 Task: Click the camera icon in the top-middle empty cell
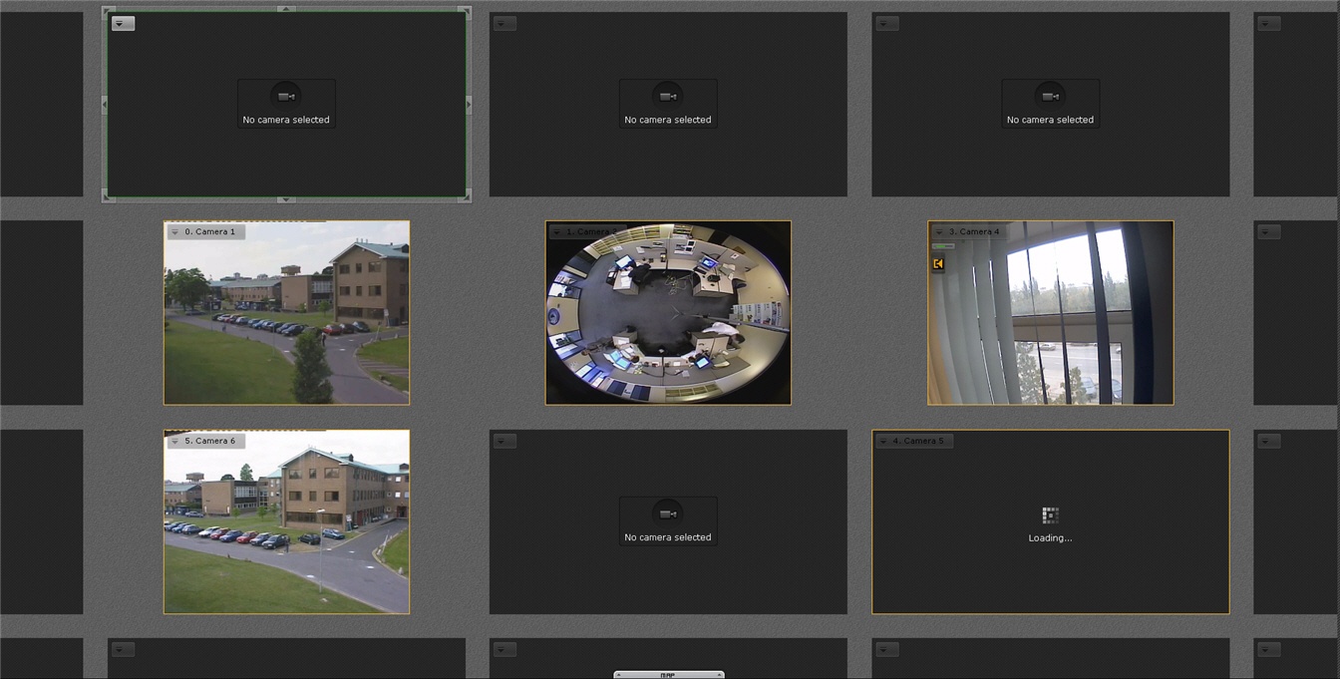[x=668, y=97]
